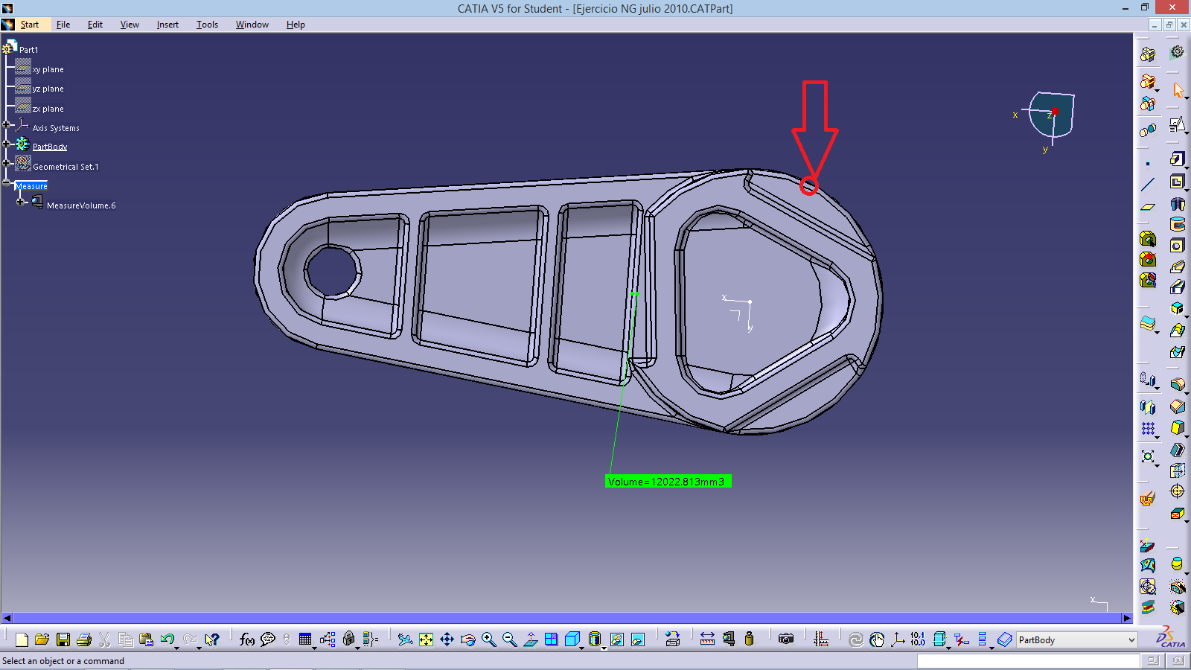Open the Edit menu

[95, 25]
